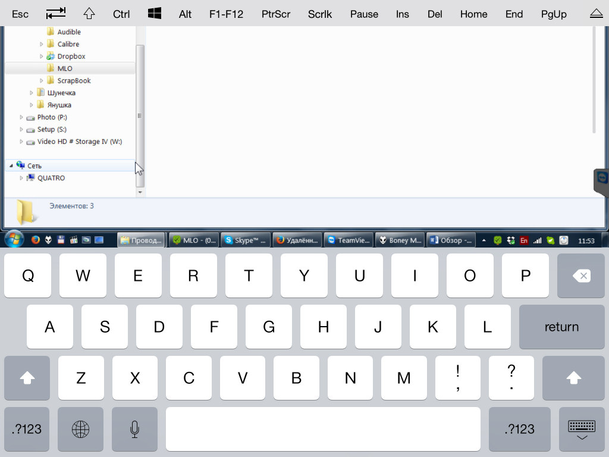Toggle the Ctrl modifier key
The height and width of the screenshot is (457, 609).
point(121,14)
